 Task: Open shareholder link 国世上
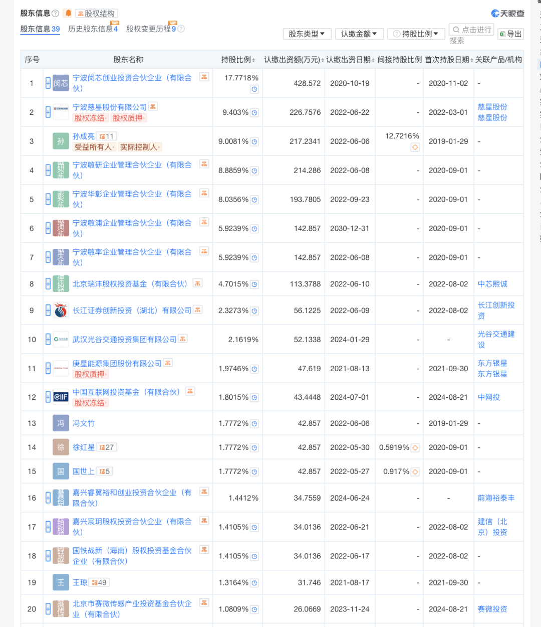click(x=84, y=472)
